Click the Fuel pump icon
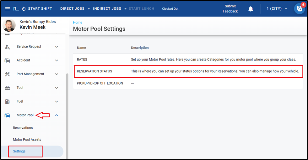Screen dimensions: 308x160 click(7, 101)
